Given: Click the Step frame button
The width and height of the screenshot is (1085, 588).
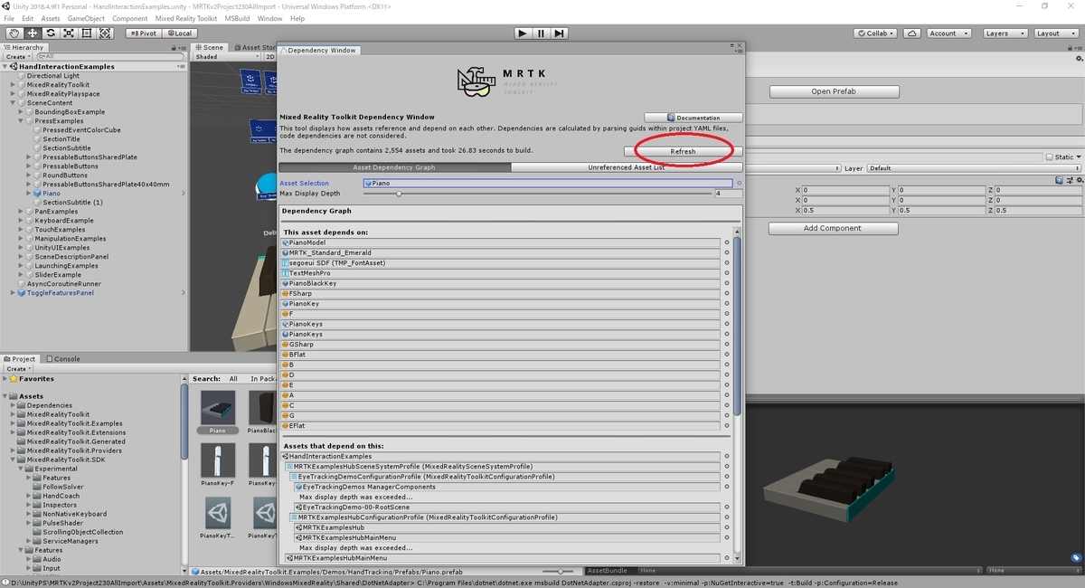Looking at the screenshot, I should 560,33.
